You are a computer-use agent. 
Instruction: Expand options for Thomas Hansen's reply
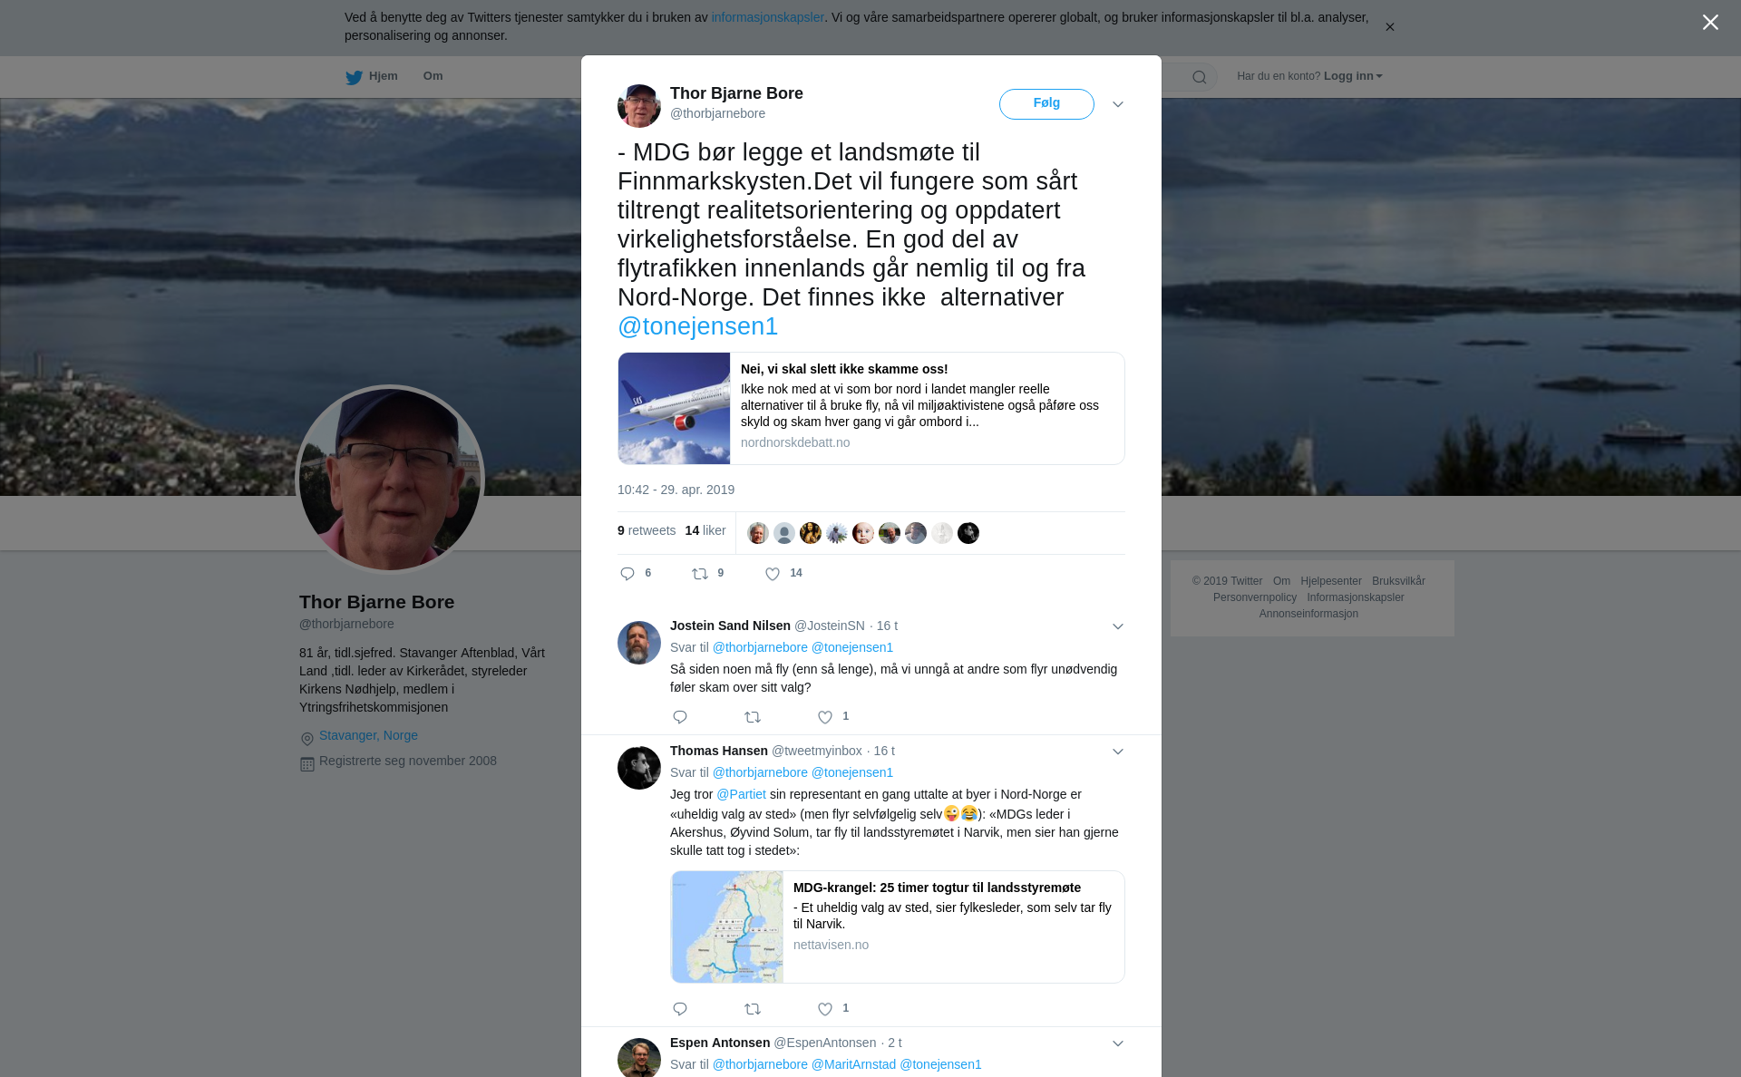tap(1118, 752)
